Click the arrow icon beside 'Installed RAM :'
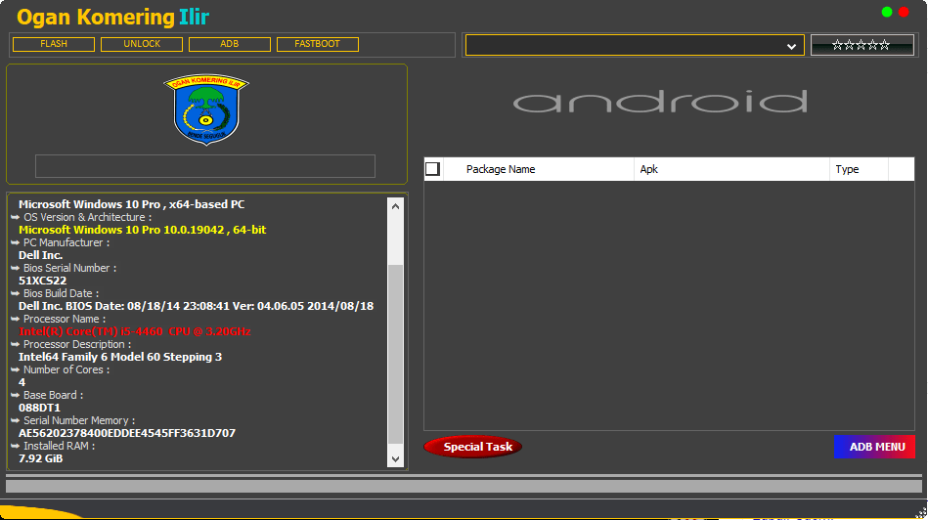The image size is (928, 520). [16, 446]
